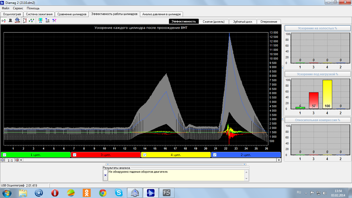Click the bold B toolbar icon
The image size is (352, 198).
pyautogui.click(x=11, y=21)
